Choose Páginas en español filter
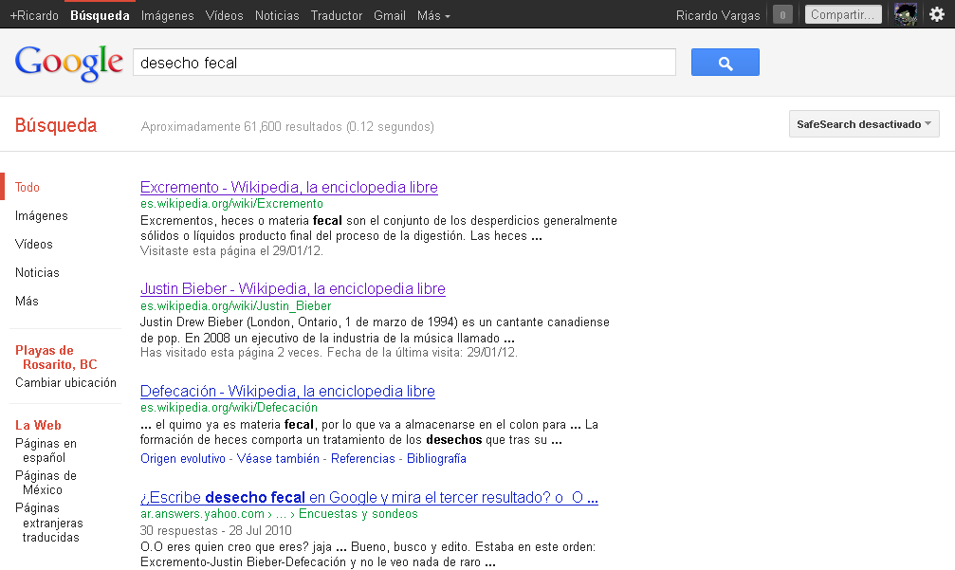The image size is (955, 570). point(46,450)
